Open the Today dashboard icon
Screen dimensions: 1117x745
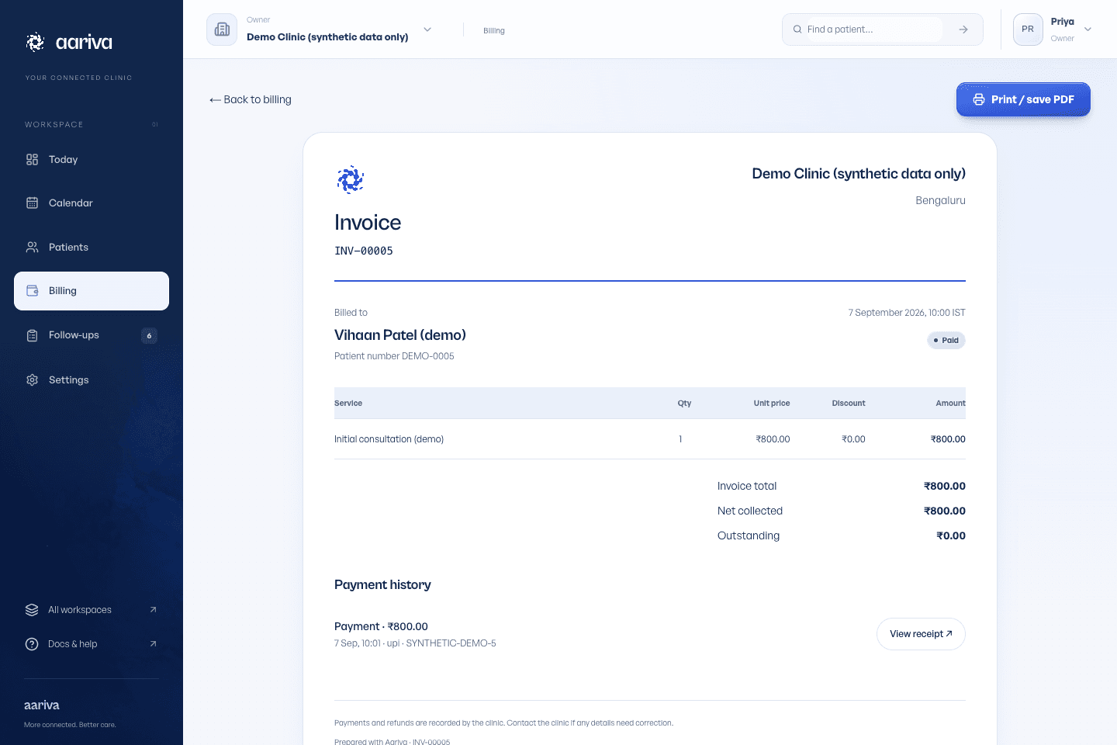pyautogui.click(x=32, y=159)
